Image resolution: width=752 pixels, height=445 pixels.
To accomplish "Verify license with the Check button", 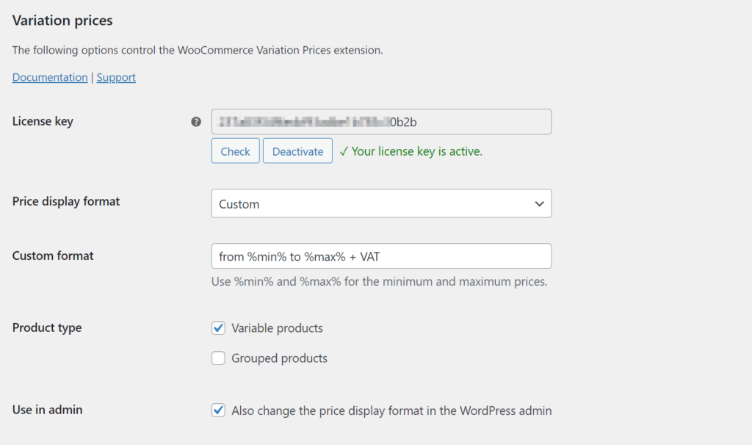I will click(235, 151).
